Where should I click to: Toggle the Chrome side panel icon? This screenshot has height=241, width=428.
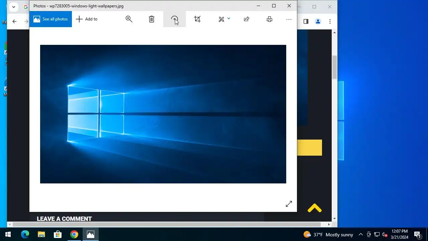[306, 21]
